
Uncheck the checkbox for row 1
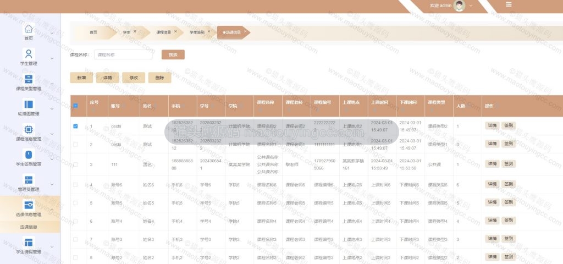pyautogui.click(x=75, y=126)
